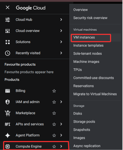Open Async replication
This screenshot has width=123, height=150.
click(87, 146)
